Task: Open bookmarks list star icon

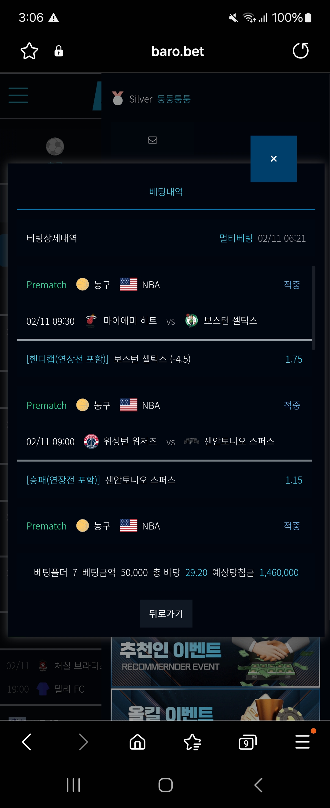Action: (x=192, y=742)
